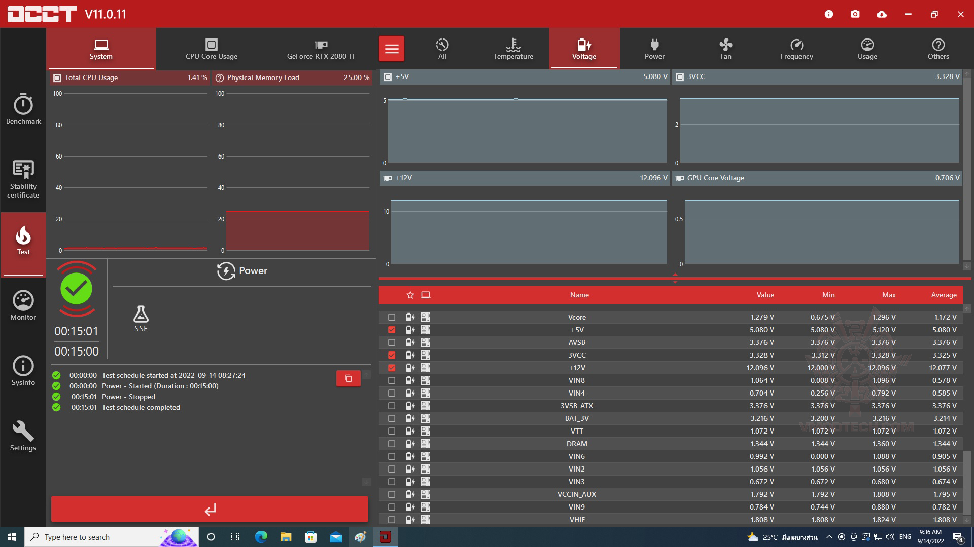Switch to the CPU Core Usage tab
Screen dimensions: 974x547
click(212, 49)
